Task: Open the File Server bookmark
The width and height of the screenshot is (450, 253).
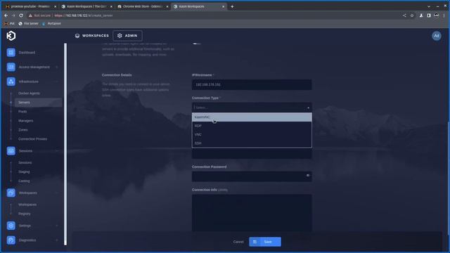Action: coord(28,23)
